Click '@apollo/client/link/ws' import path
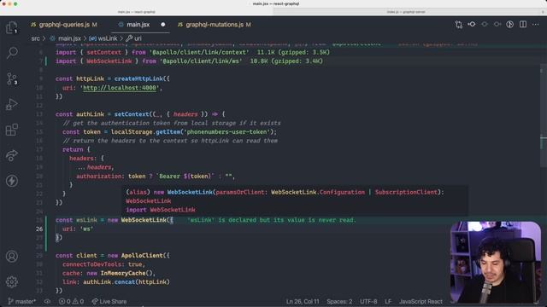The height and width of the screenshot is (307, 547). click(201, 61)
